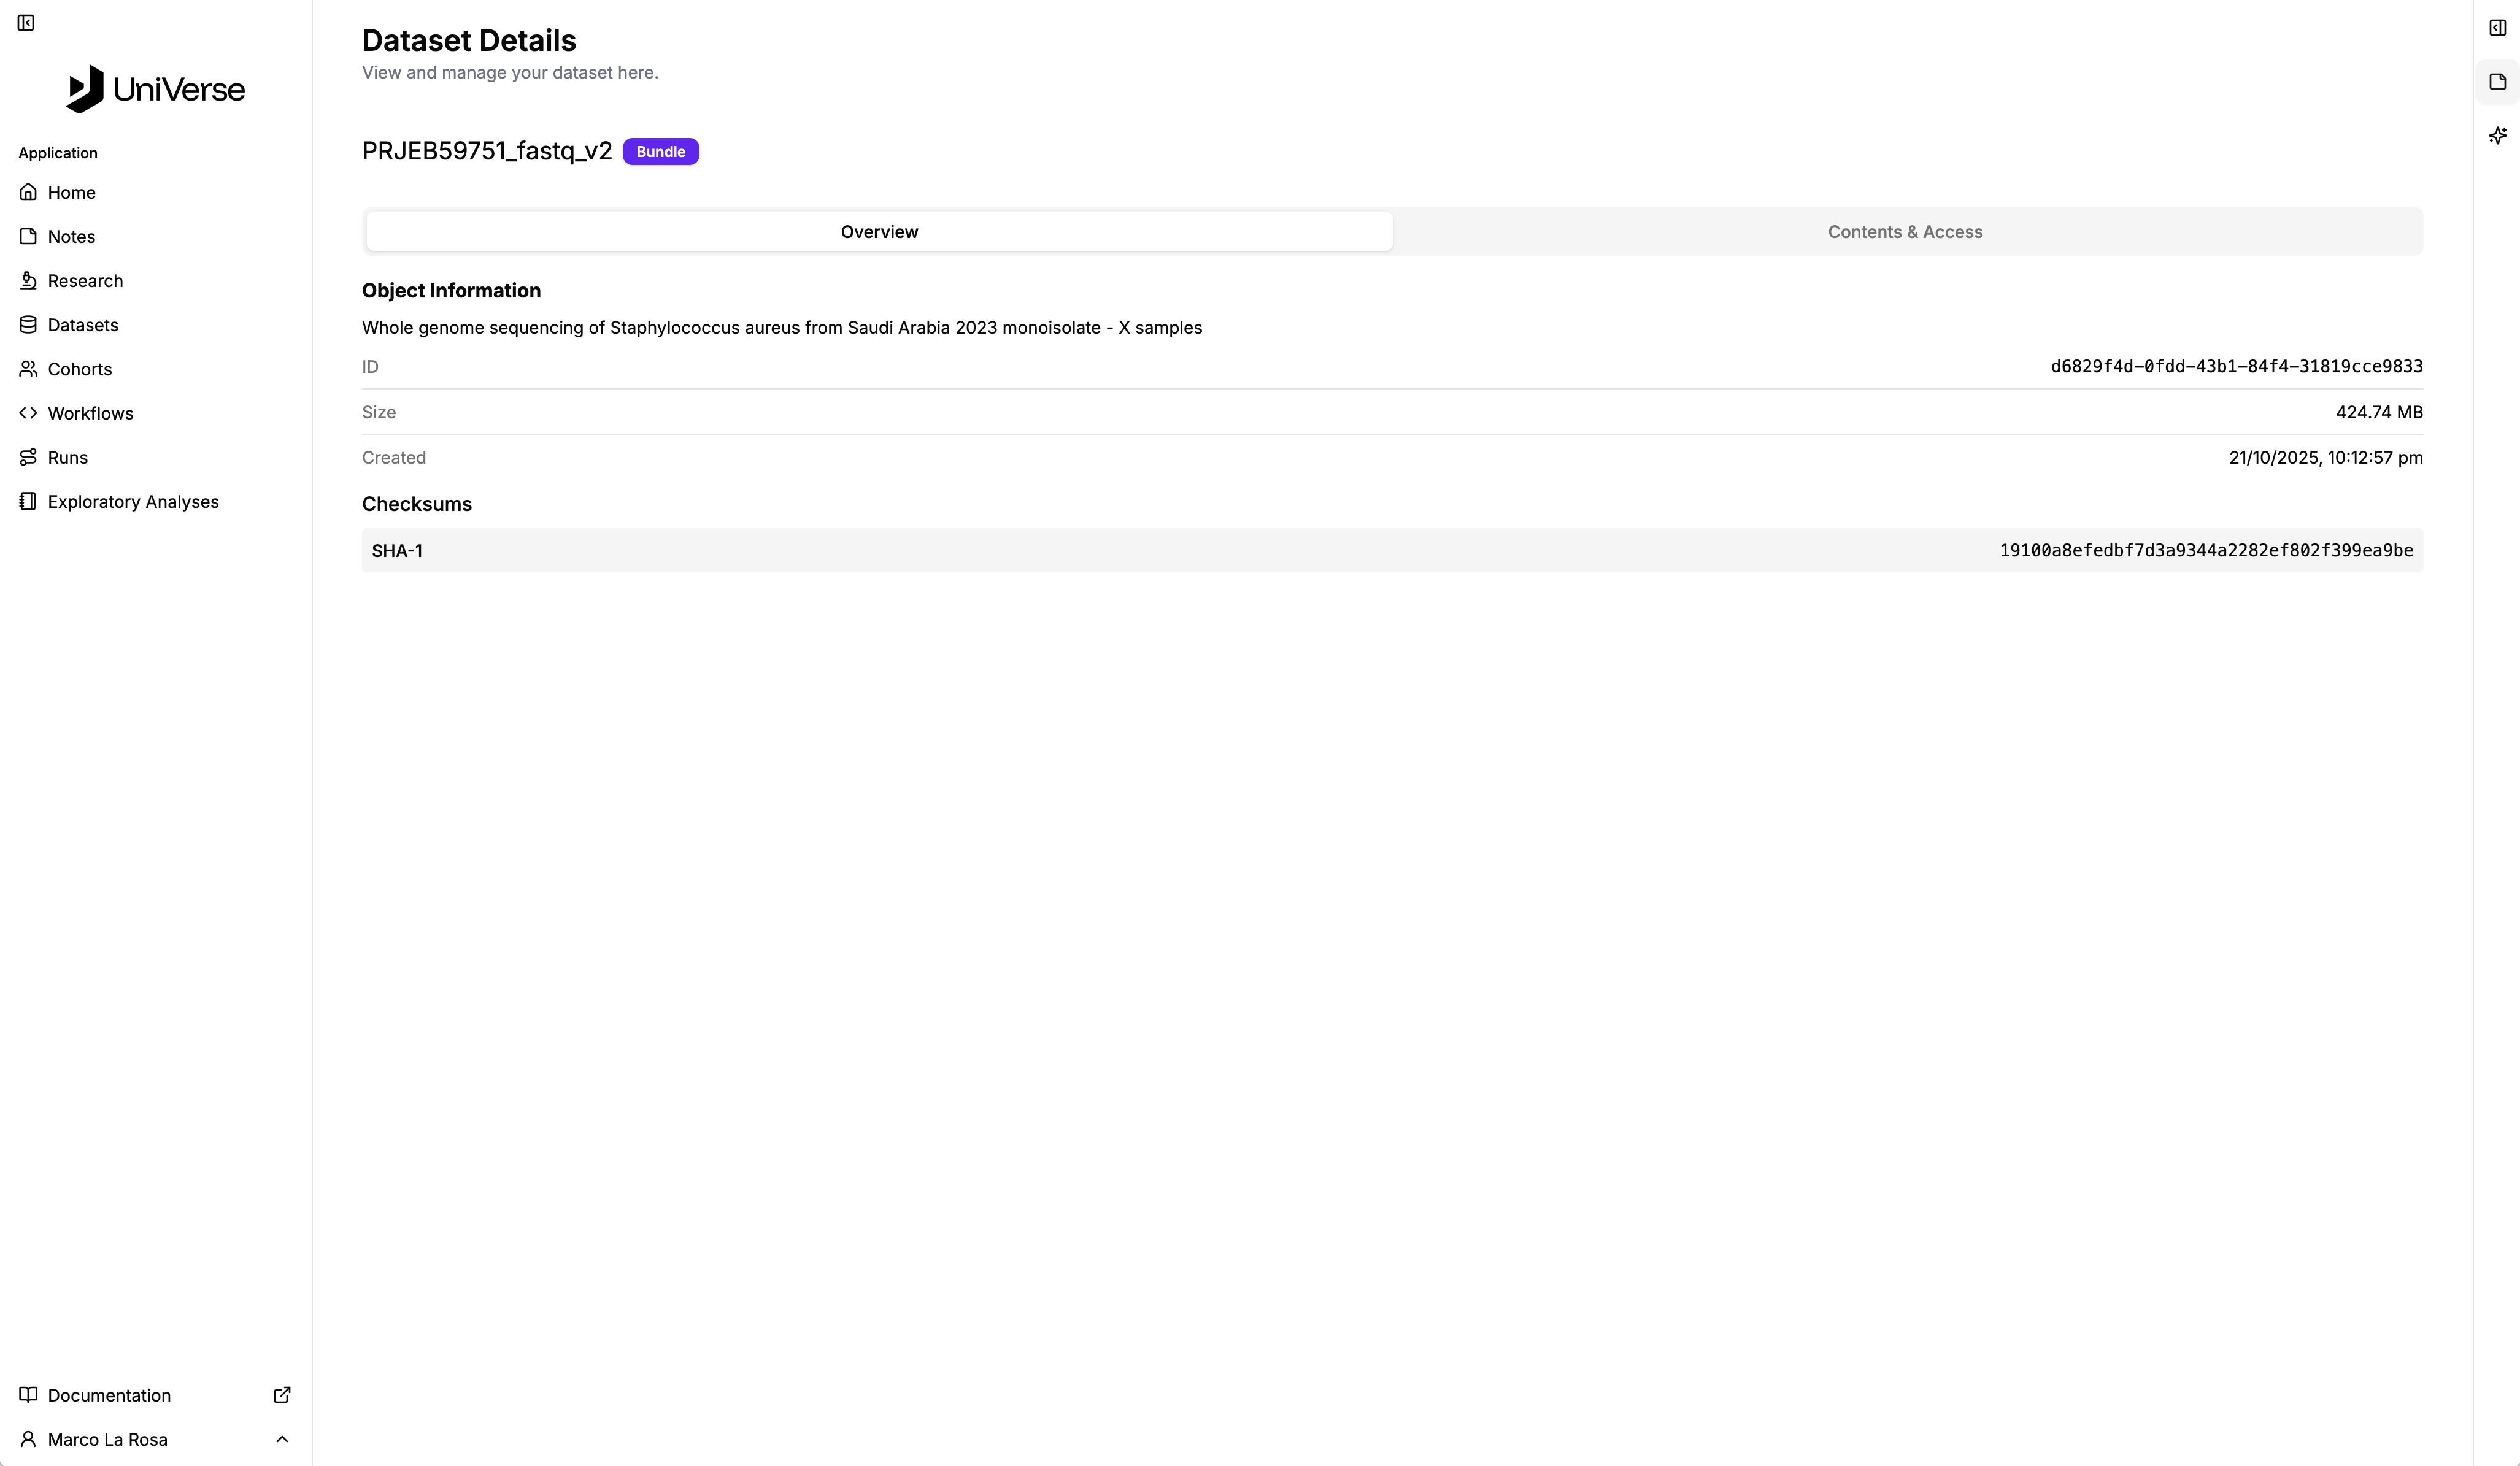Expand the Marco La Rosa user menu
Viewport: 2520px width, 1466px height.
[x=107, y=1439]
